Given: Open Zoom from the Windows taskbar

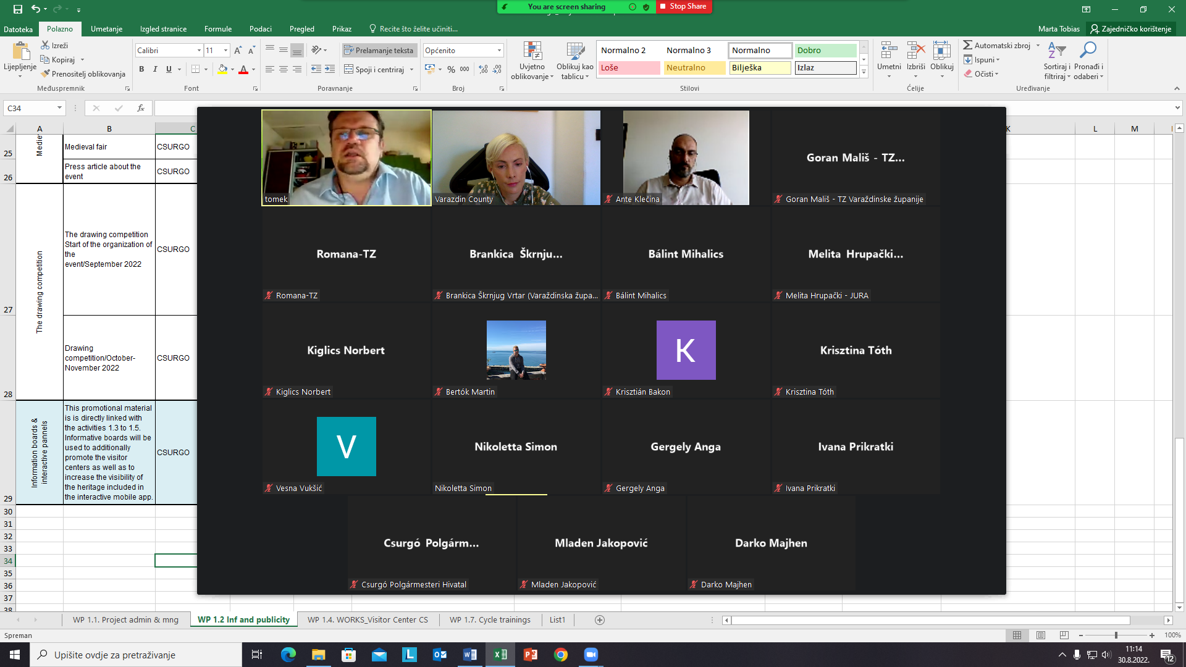Looking at the screenshot, I should click(591, 655).
